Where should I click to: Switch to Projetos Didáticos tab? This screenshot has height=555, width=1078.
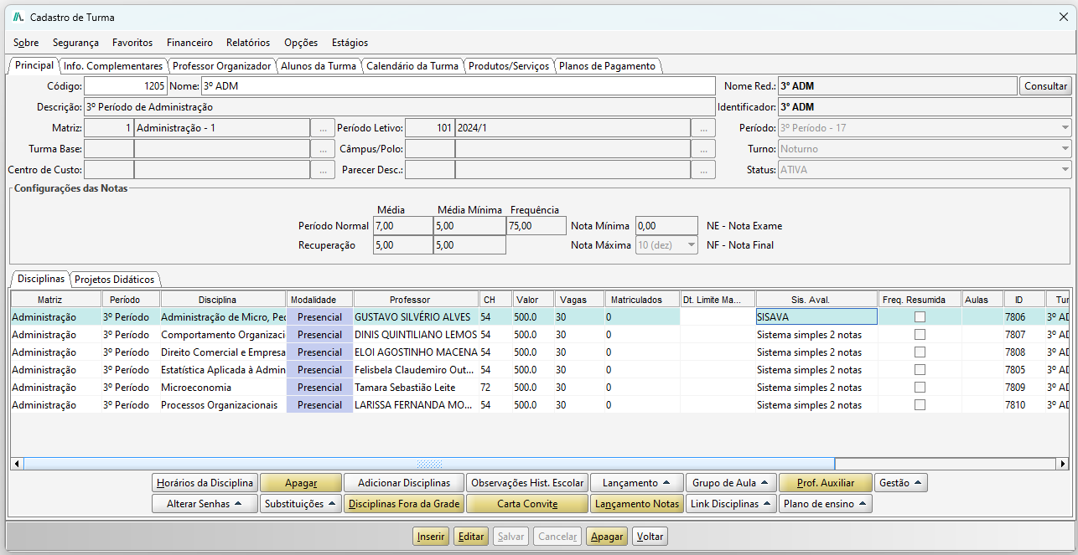coord(114,280)
